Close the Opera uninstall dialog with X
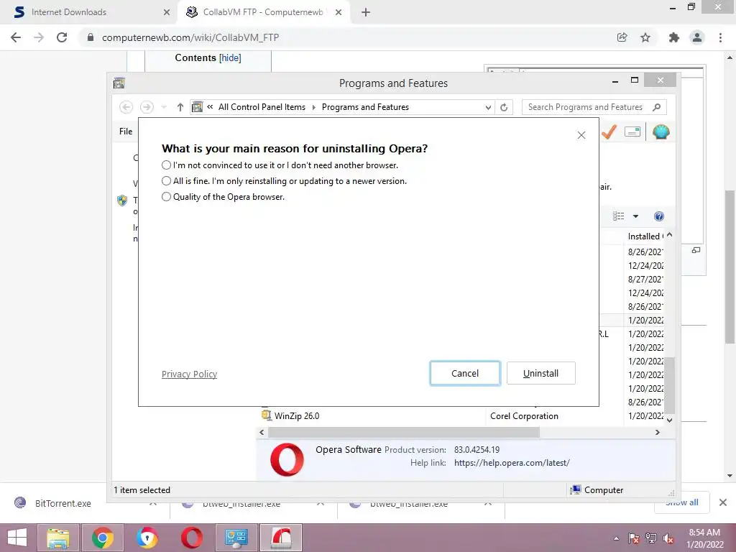 581,135
